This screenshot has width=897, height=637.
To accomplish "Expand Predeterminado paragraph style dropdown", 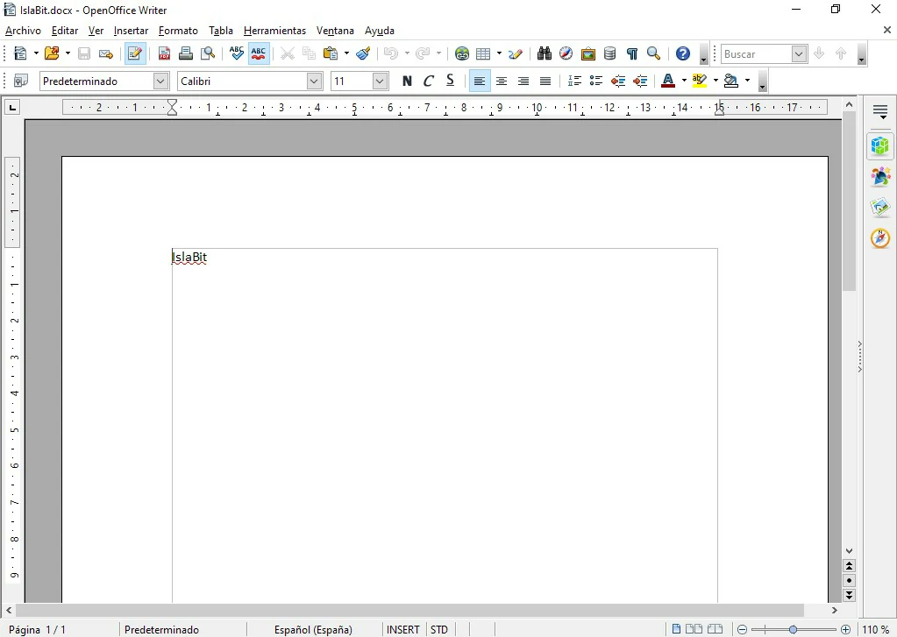I will (160, 81).
